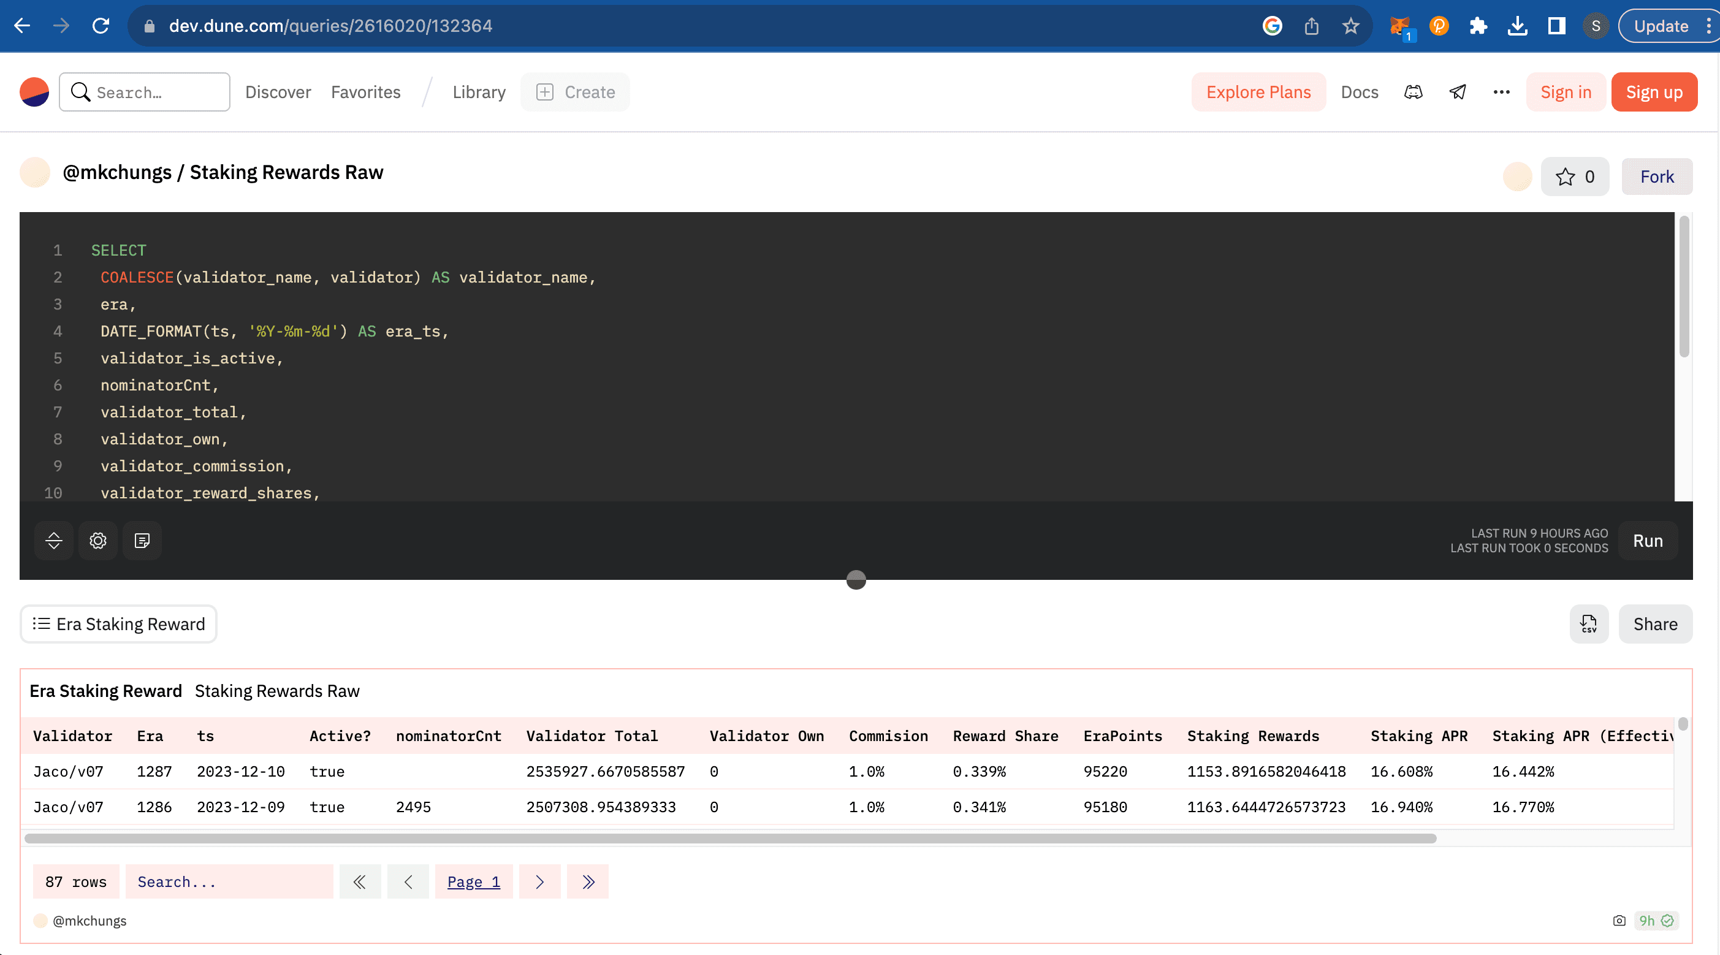Open the Telegram paper-plane icon

click(x=1458, y=92)
